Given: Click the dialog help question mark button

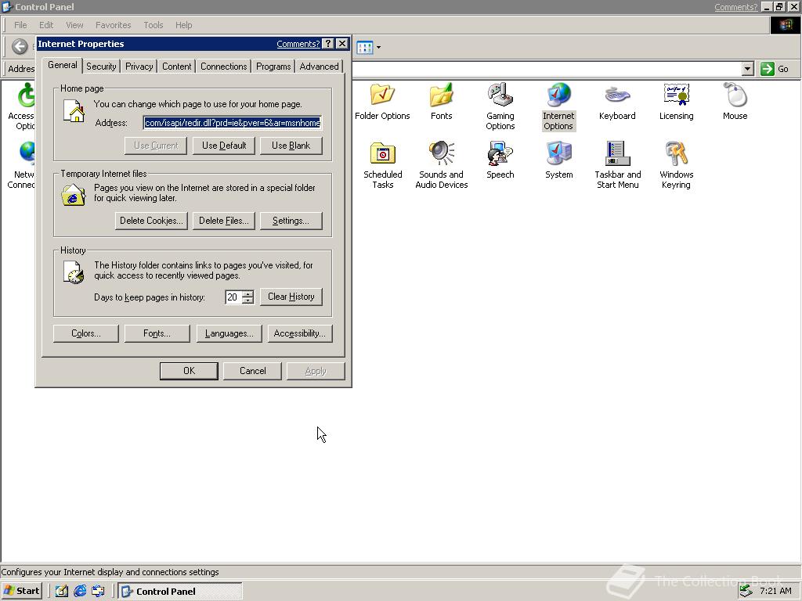Looking at the screenshot, I should (x=329, y=44).
